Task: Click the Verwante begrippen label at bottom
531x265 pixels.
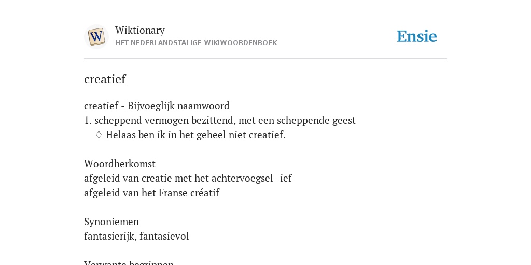Action: point(129,262)
